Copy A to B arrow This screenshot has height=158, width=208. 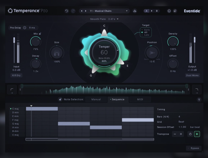(x=152, y=11)
